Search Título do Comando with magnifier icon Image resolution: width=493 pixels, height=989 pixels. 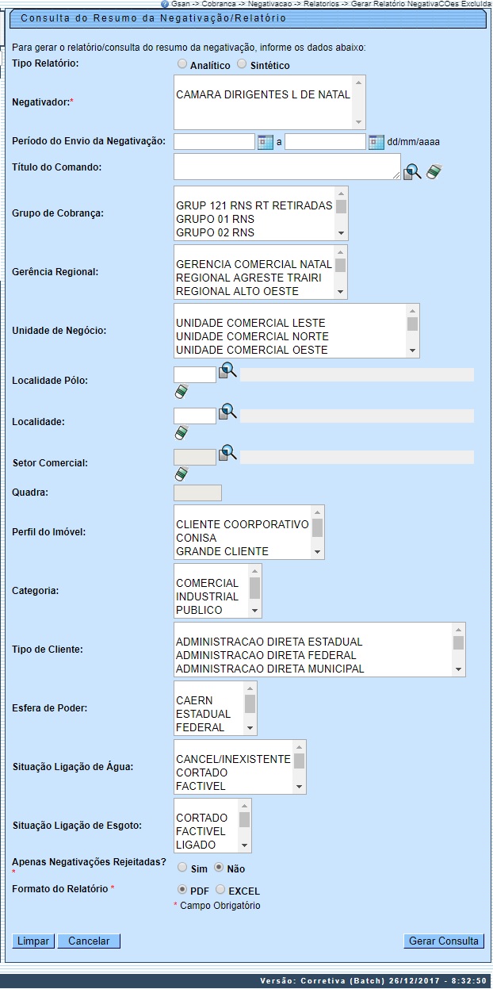[x=412, y=171]
